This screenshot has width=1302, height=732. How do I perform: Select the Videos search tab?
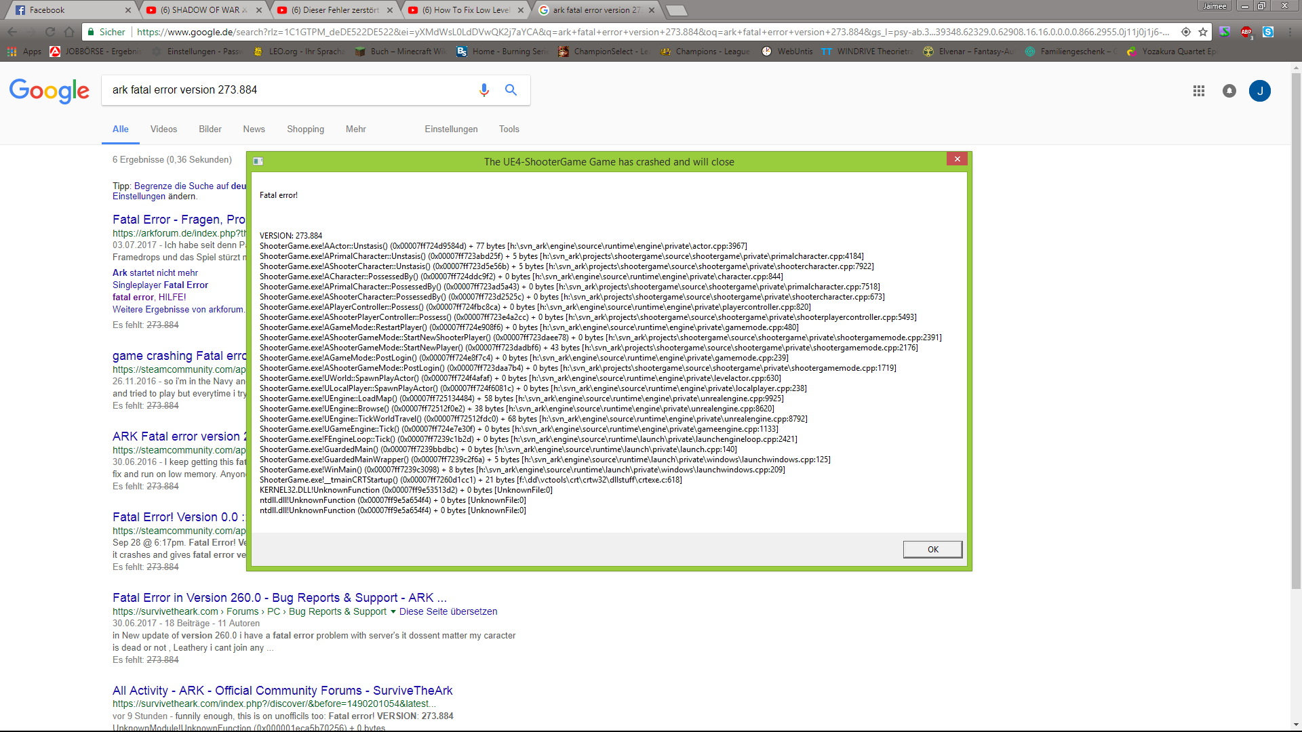point(163,129)
